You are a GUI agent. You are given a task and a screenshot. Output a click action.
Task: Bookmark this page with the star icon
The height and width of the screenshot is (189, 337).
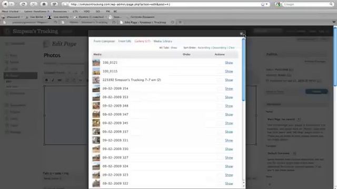coord(263,4)
